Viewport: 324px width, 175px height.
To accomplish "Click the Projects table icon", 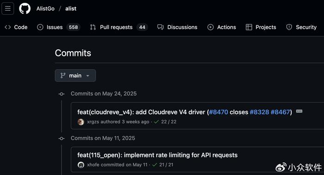I will (249, 27).
